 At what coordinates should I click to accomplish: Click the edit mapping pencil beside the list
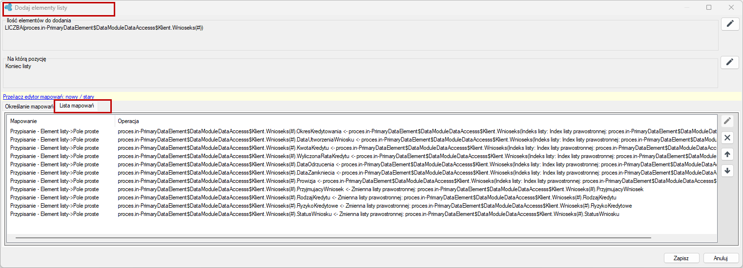tap(727, 122)
